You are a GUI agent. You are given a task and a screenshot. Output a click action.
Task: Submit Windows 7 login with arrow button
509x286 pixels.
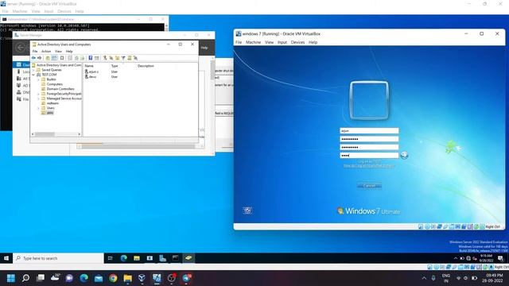[x=404, y=156]
